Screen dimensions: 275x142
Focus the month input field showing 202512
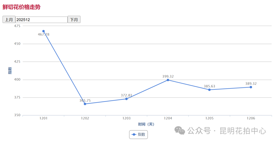point(41,20)
